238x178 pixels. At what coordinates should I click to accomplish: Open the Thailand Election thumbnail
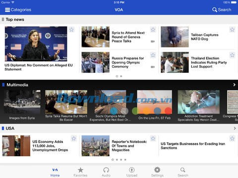click(175, 62)
